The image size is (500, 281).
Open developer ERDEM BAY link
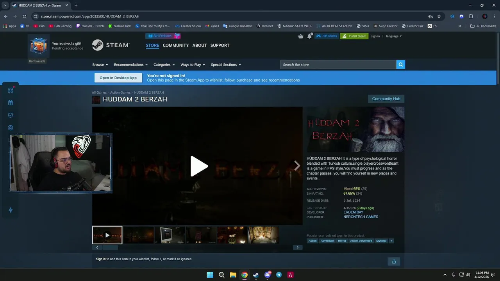pos(353,212)
